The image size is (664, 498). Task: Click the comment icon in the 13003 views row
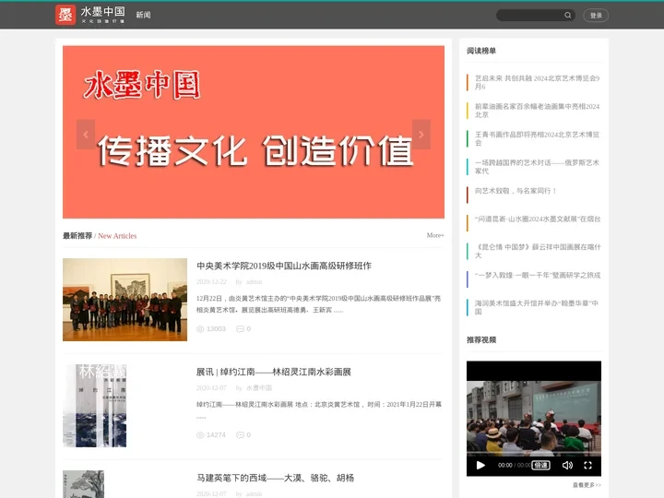[240, 329]
